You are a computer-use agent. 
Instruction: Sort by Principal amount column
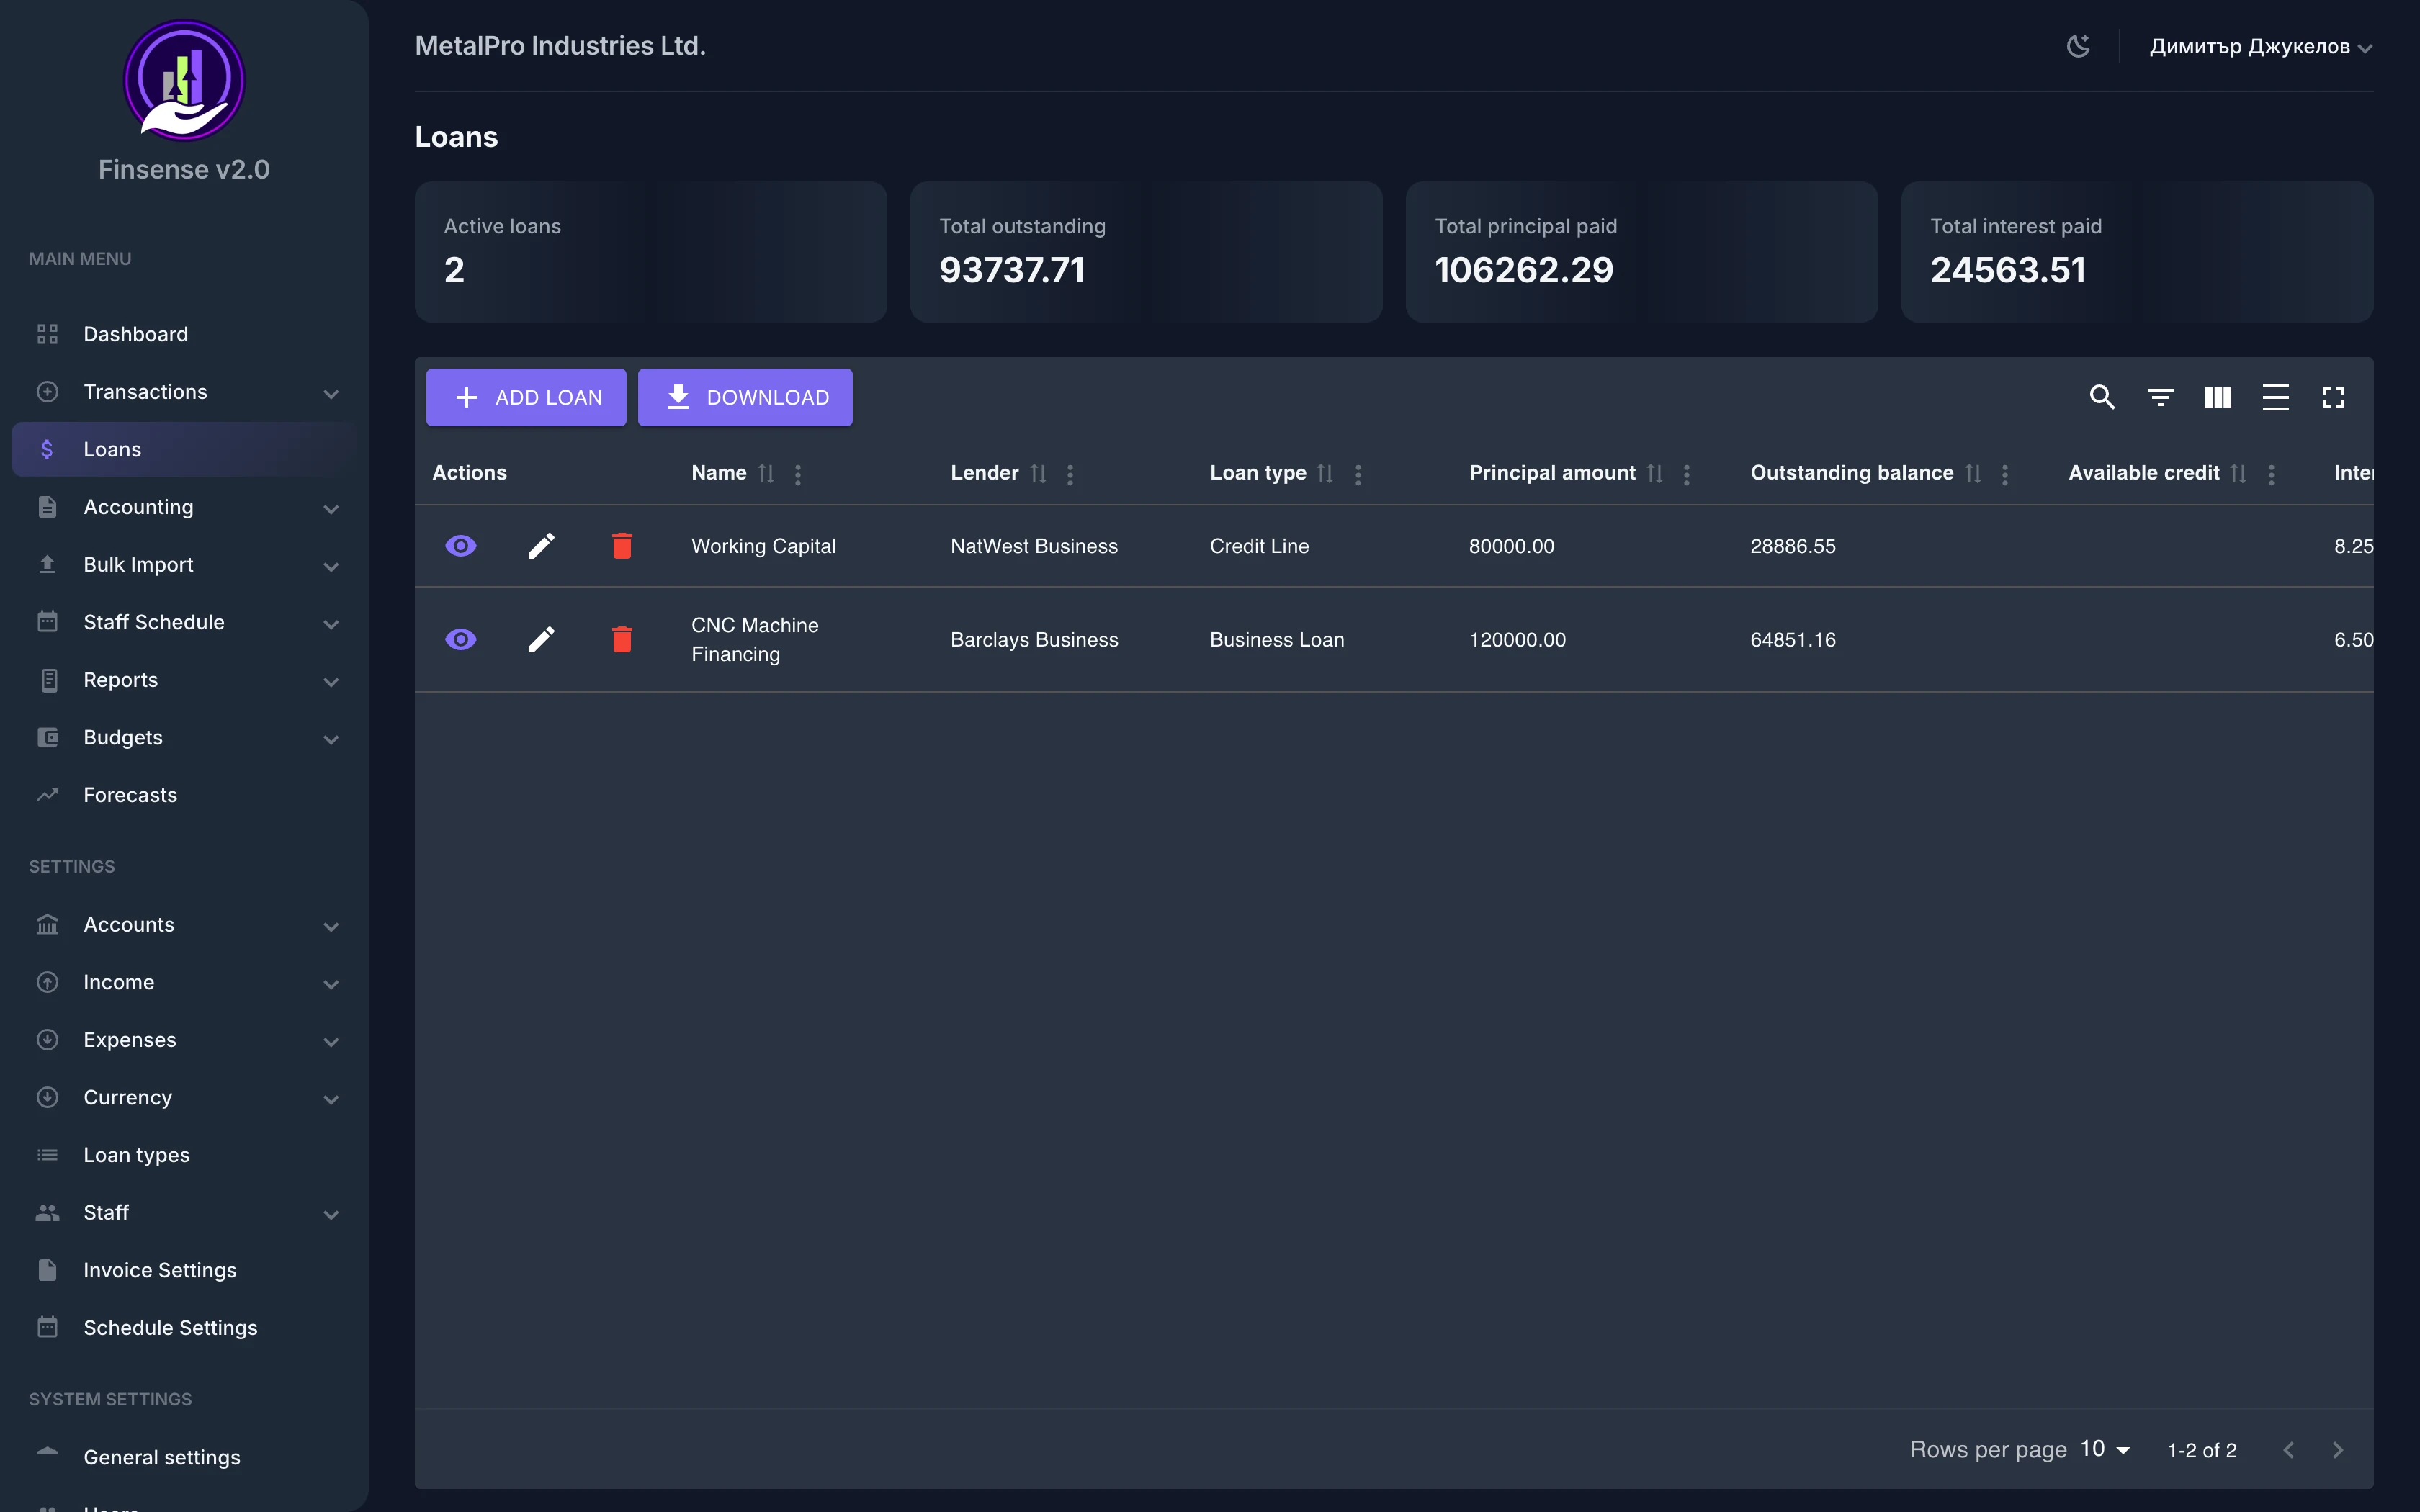click(x=1655, y=474)
